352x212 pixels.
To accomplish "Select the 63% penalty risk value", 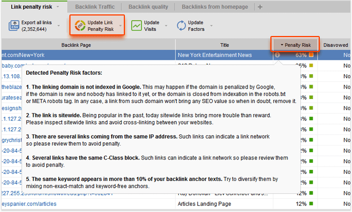I will pos(301,55).
